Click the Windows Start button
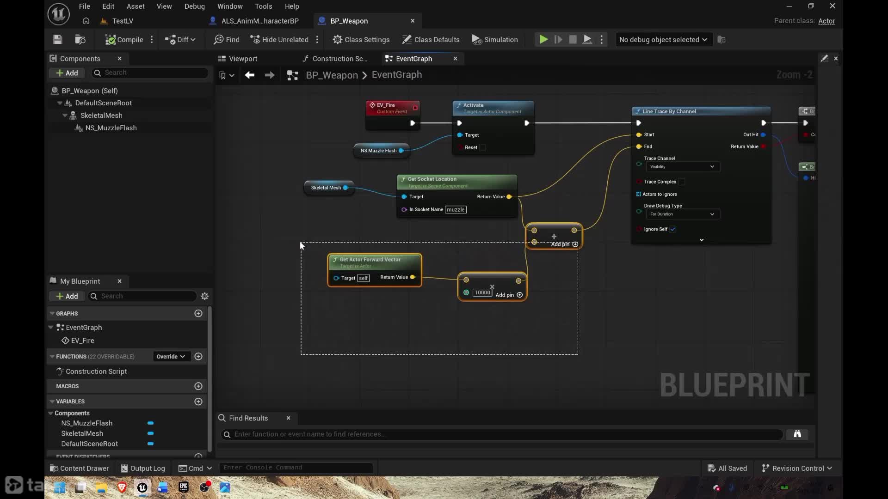888x499 pixels. coord(60,487)
